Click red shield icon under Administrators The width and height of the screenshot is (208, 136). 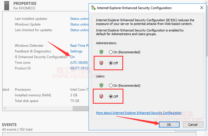pos(101,63)
